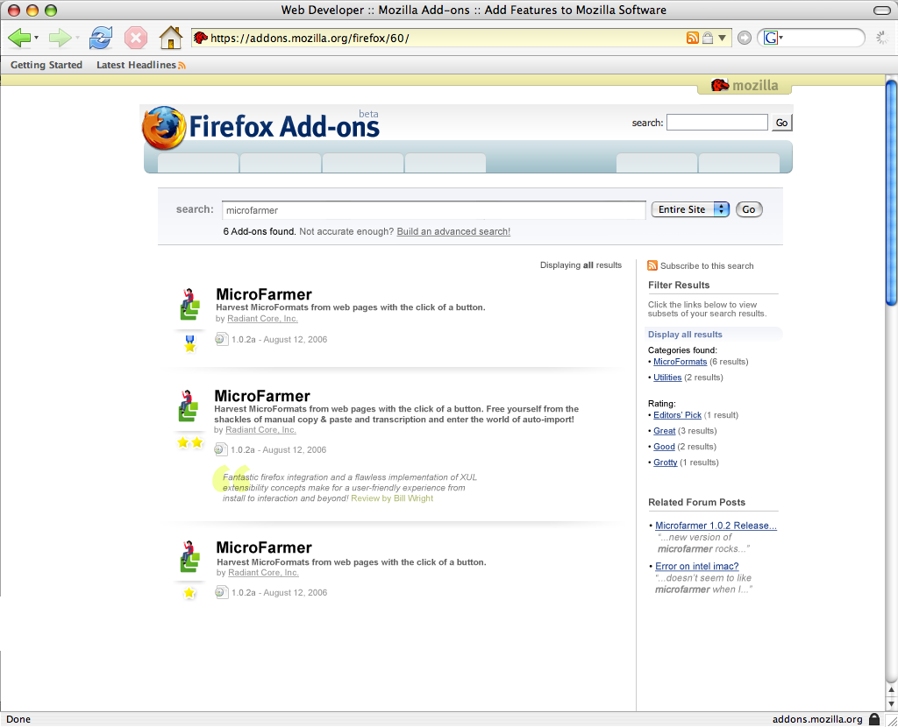Viewport: 898px width, 727px height.
Task: Click the vertical scrollbar thumb
Action: 891,194
